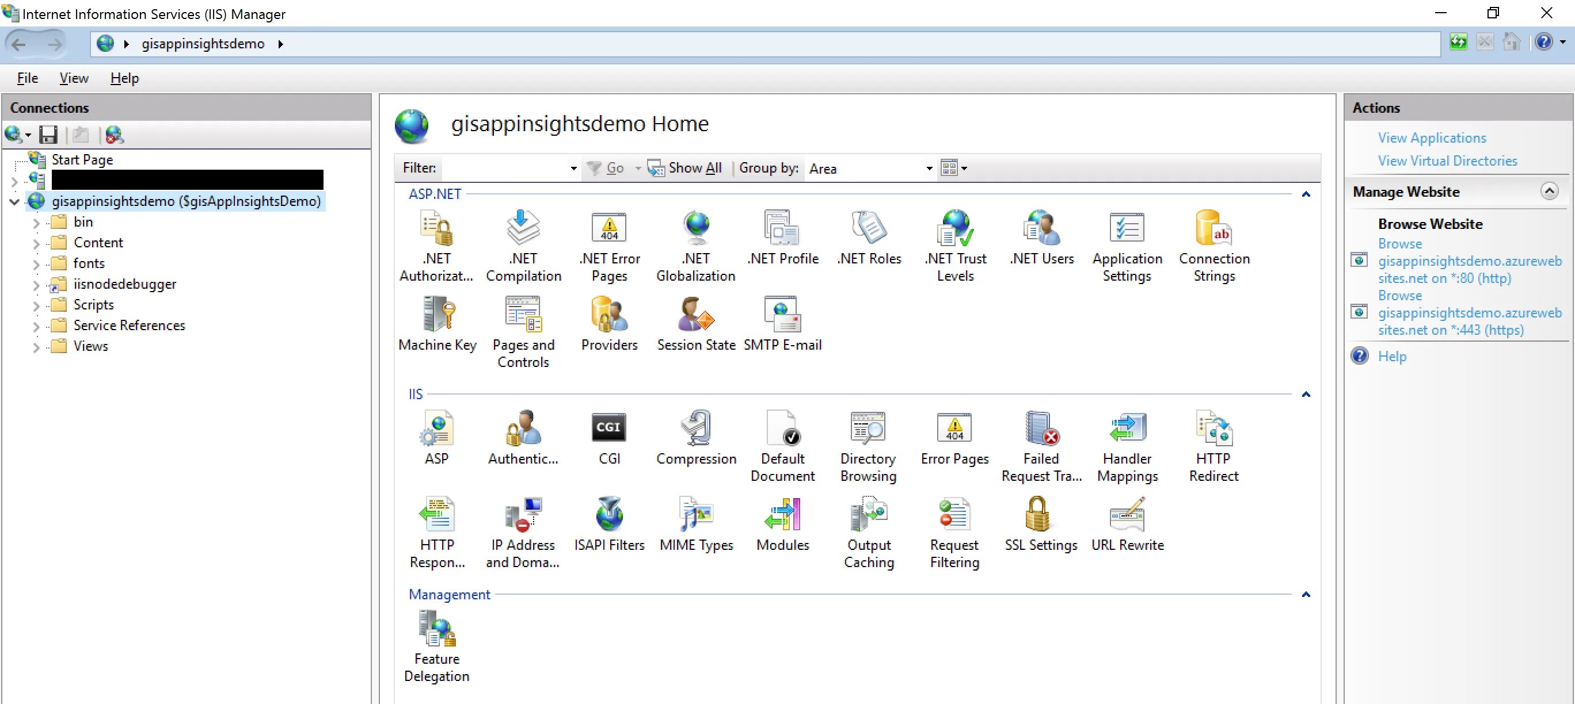The image size is (1575, 704).
Task: Open Handler Mappings feature
Action: pos(1128,446)
